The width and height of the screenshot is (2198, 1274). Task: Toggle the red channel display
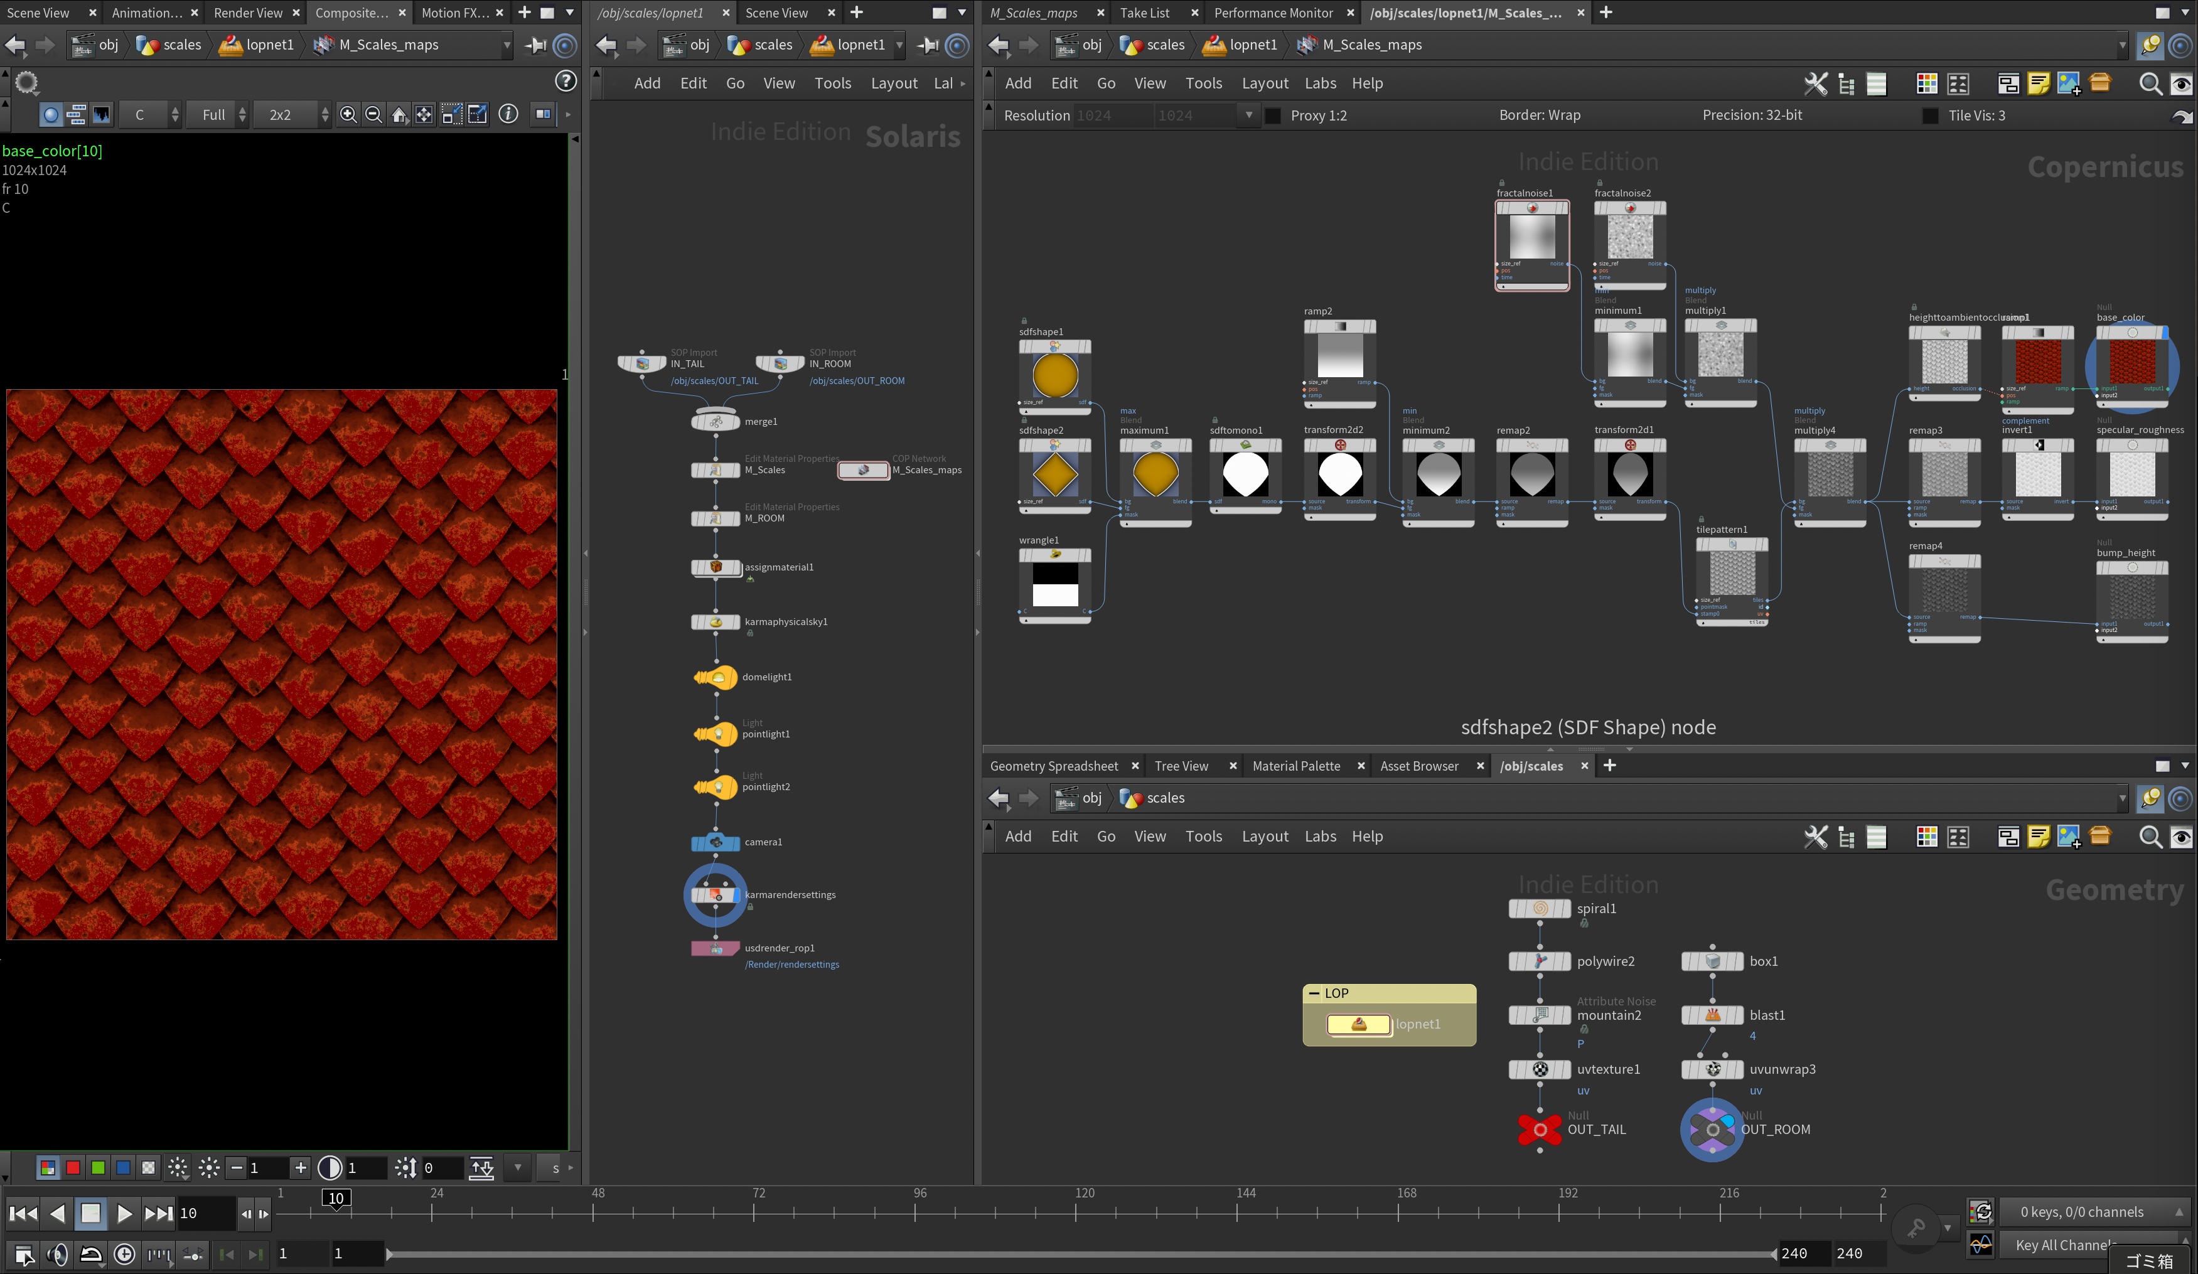pos(73,1167)
